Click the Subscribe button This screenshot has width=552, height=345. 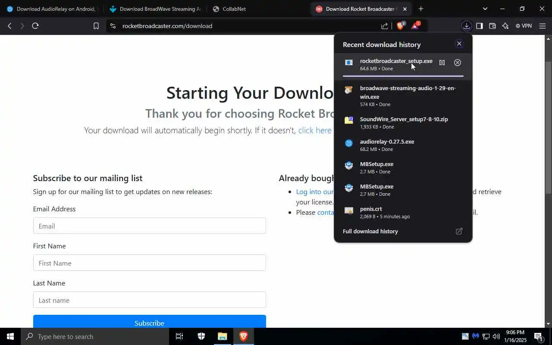tap(149, 322)
